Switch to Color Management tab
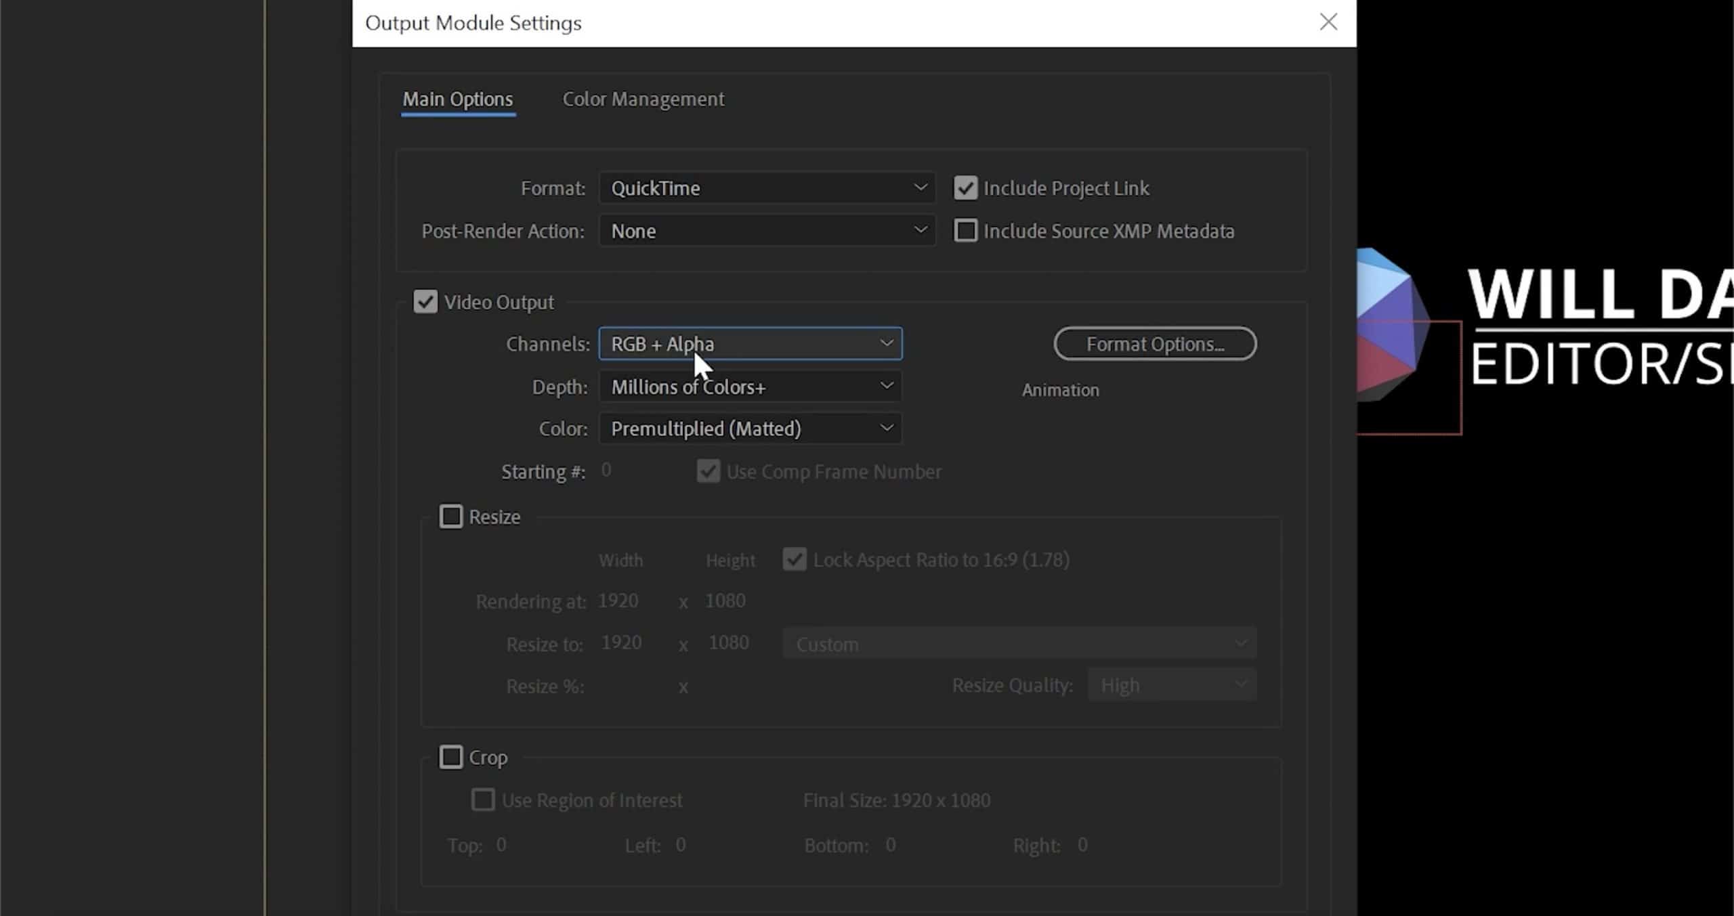This screenshot has height=916, width=1734. pos(643,97)
